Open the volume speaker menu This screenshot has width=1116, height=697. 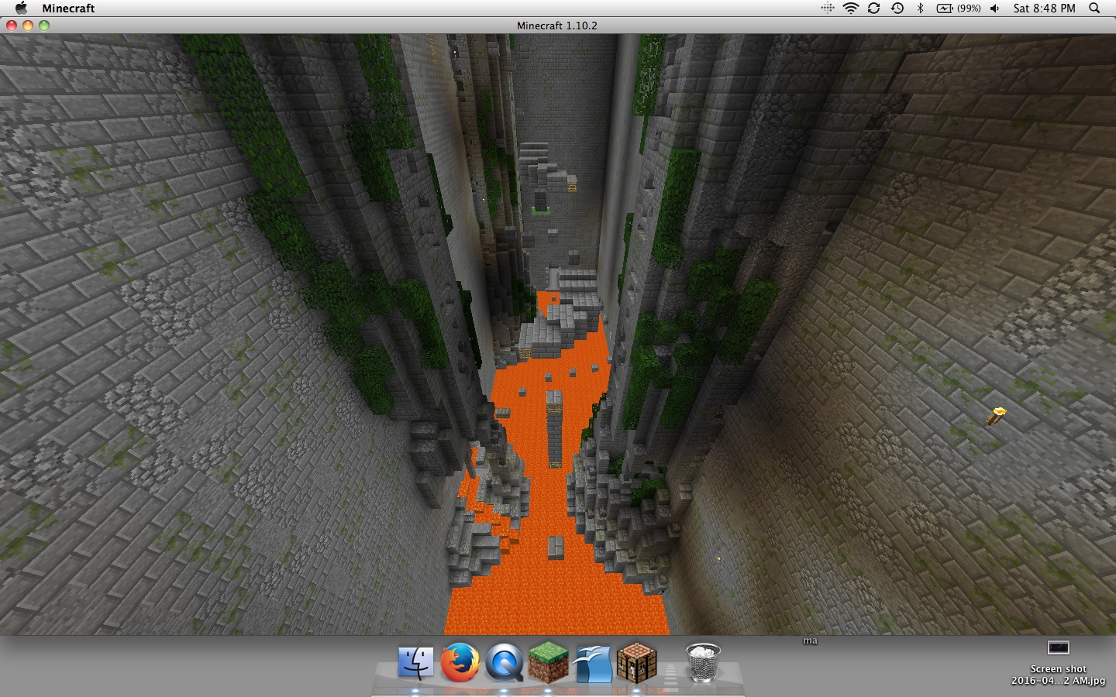(995, 8)
